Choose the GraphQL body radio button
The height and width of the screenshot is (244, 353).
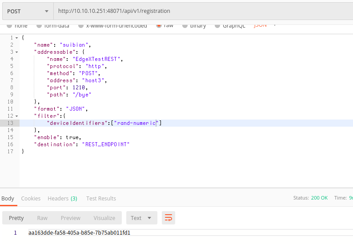coord(217,26)
